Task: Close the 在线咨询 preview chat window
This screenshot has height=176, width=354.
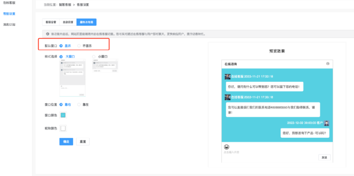Action: [x=328, y=64]
